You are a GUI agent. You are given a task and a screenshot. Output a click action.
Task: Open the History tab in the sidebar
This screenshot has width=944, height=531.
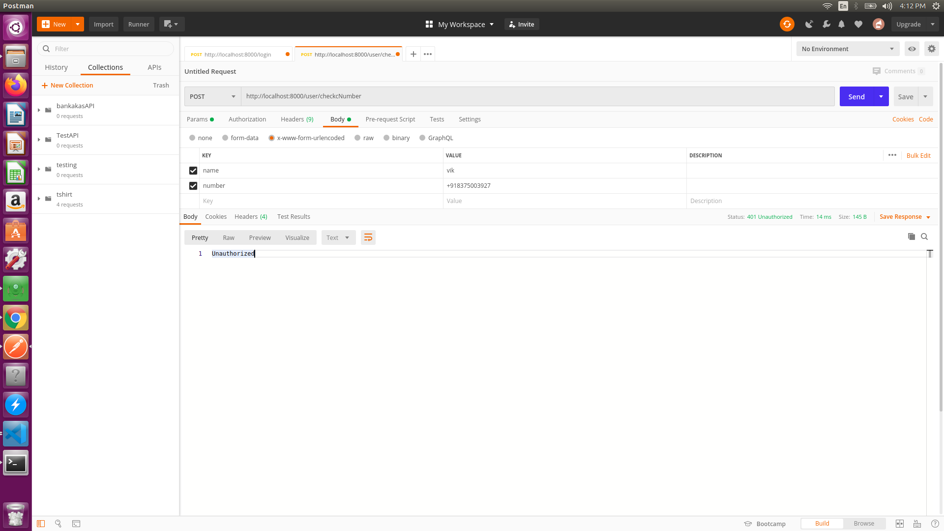pyautogui.click(x=56, y=67)
